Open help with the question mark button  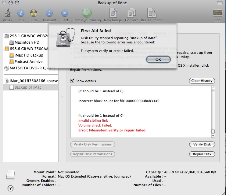click(10, 188)
